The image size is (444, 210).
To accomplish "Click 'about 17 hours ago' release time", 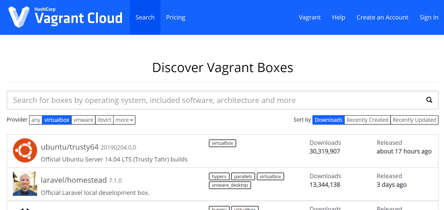I will [x=404, y=151].
